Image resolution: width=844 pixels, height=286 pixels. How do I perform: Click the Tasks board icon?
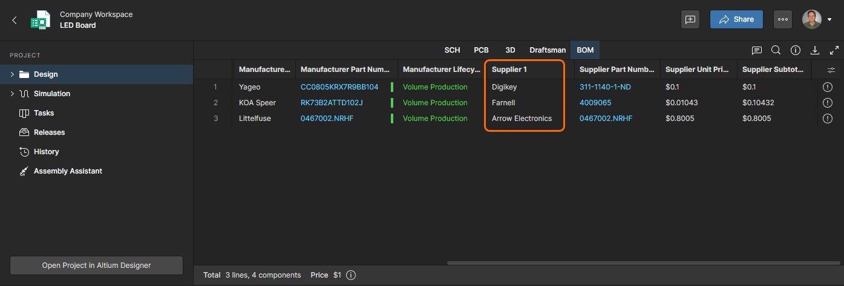pos(24,113)
